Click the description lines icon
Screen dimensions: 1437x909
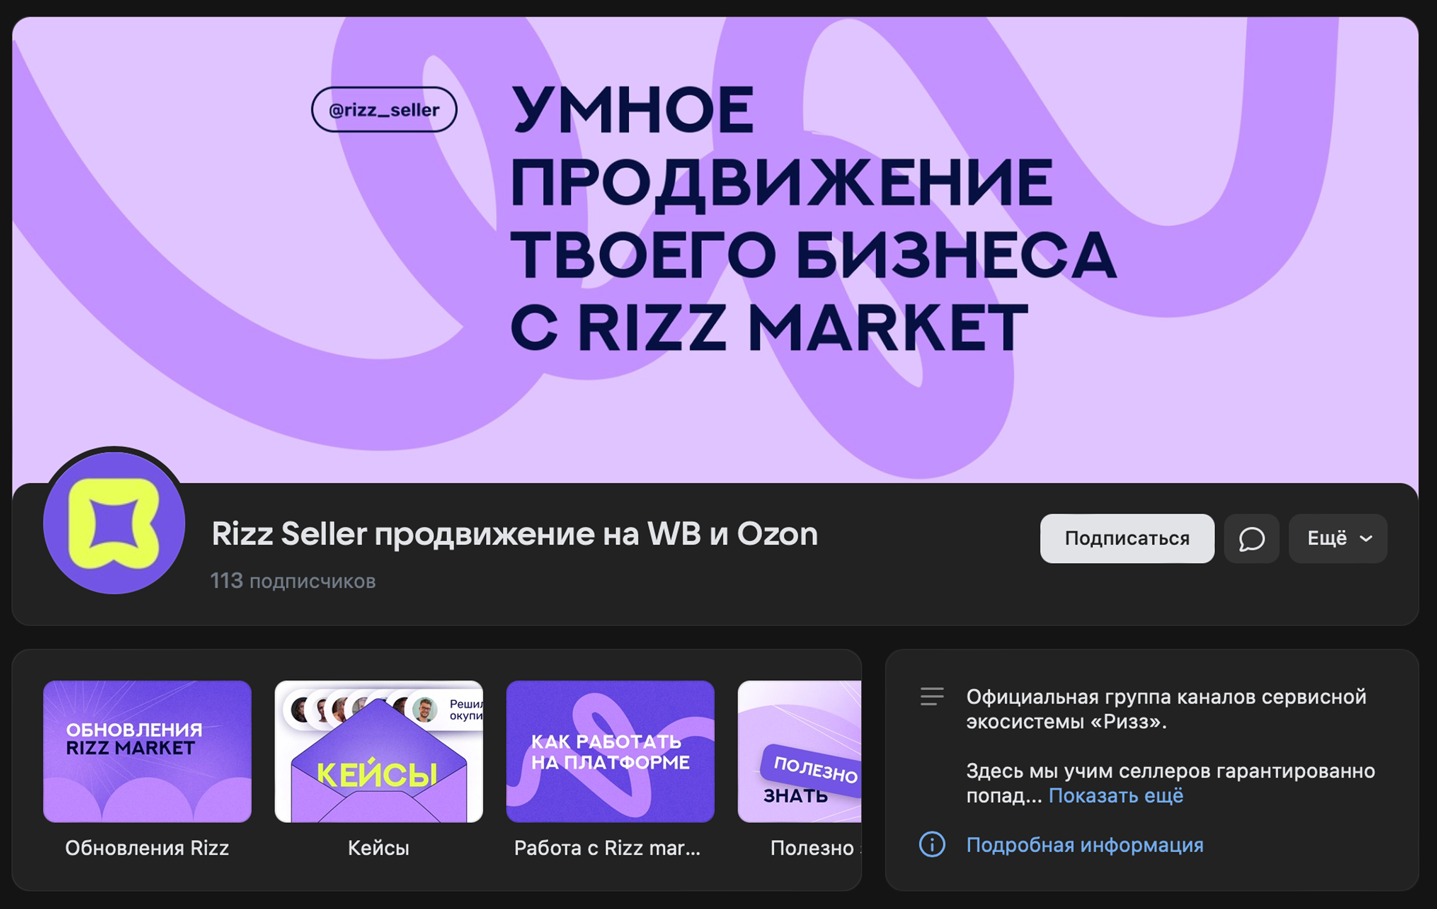click(931, 697)
